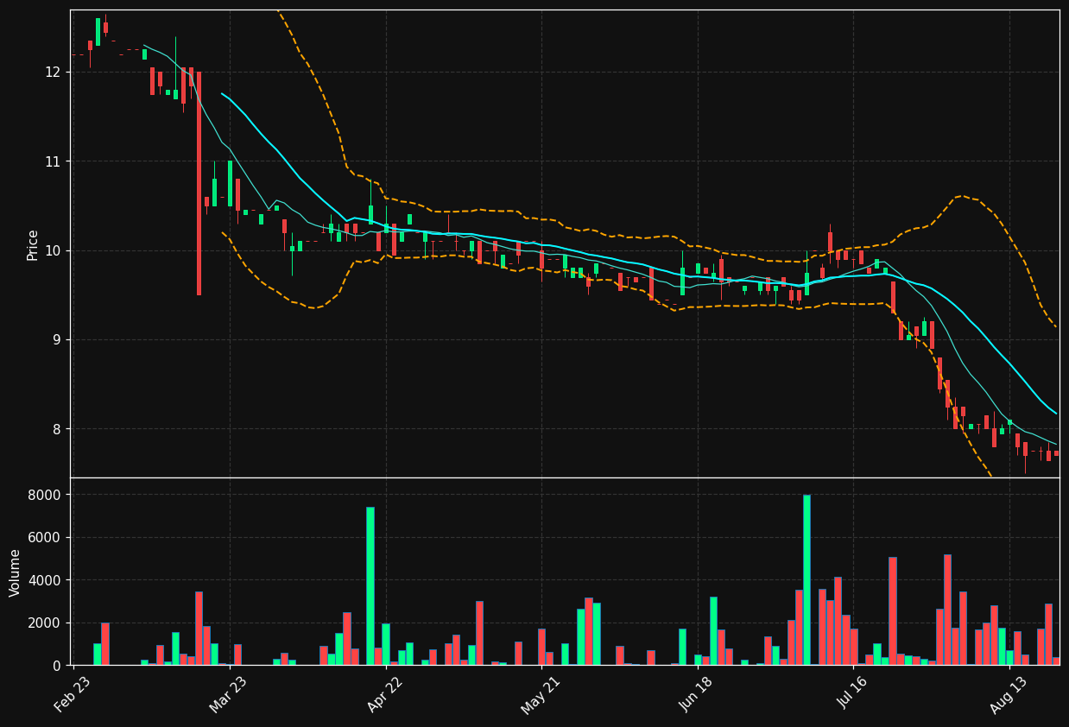The width and height of the screenshot is (1069, 727).
Task: Click the 'Mar 23' date label
Action: point(228,694)
